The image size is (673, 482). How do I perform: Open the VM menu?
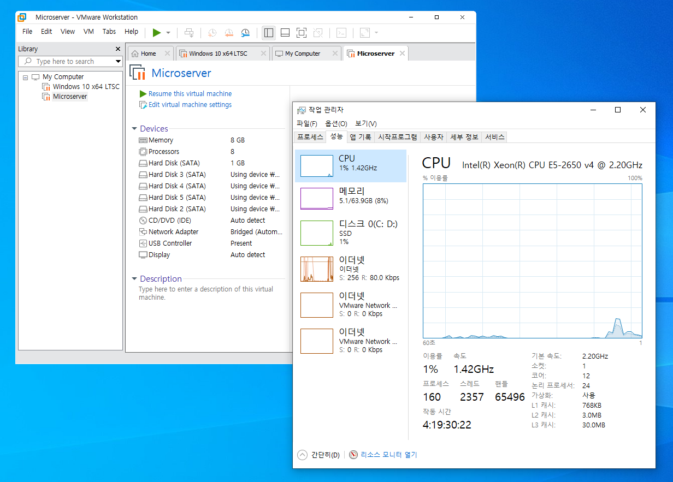[x=88, y=32]
